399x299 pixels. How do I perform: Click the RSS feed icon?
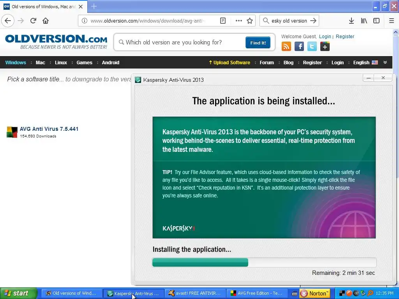[x=286, y=46]
